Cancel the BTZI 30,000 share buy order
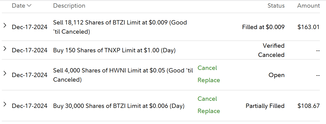Image resolution: width=326 pixels, height=124 pixels. click(x=207, y=99)
